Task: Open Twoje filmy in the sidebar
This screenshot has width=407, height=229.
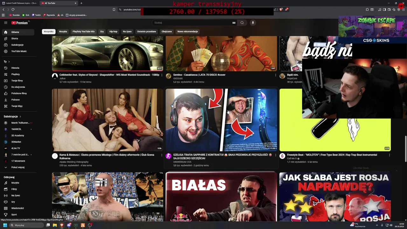Action: pyautogui.click(x=18, y=80)
